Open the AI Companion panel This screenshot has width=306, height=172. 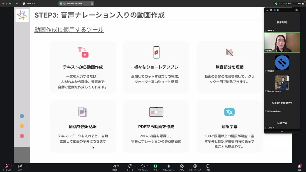click(169, 166)
